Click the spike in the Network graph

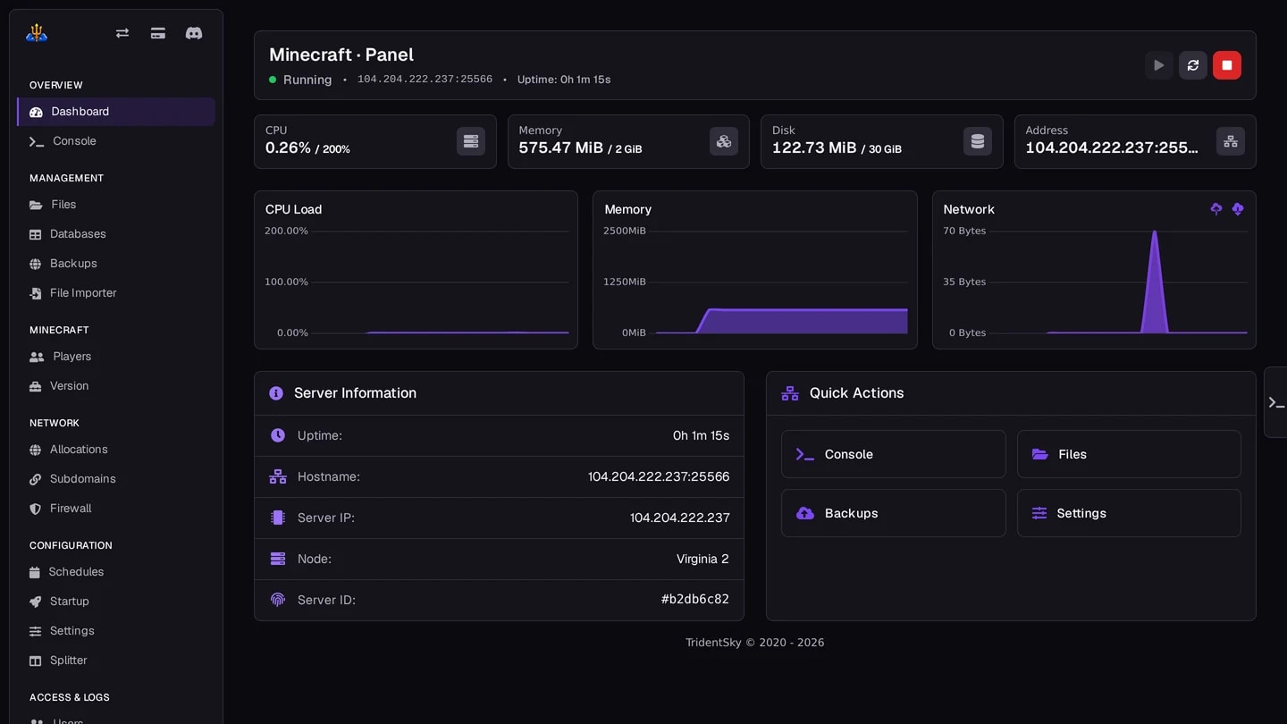click(1155, 282)
